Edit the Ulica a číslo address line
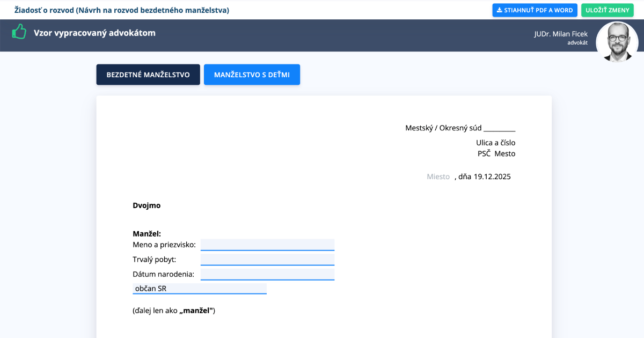This screenshot has width=644, height=338. click(x=495, y=143)
